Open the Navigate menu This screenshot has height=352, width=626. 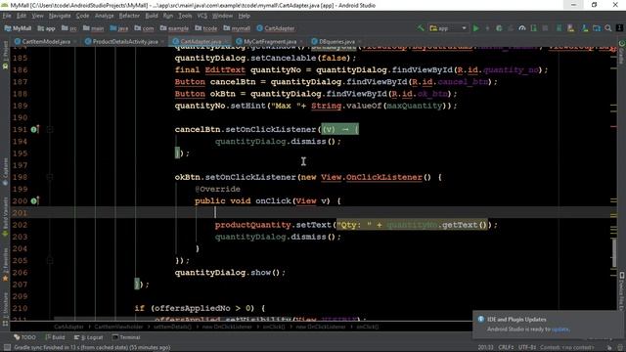click(x=60, y=16)
